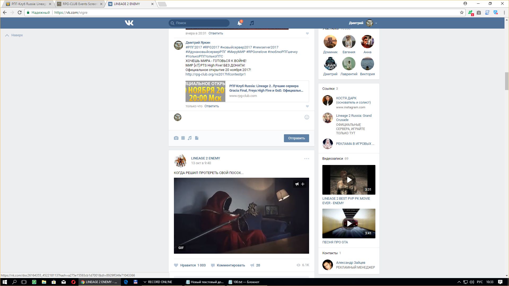The image size is (509, 286).
Task: Show hidden system tray icons chevron
Action: tap(459, 282)
